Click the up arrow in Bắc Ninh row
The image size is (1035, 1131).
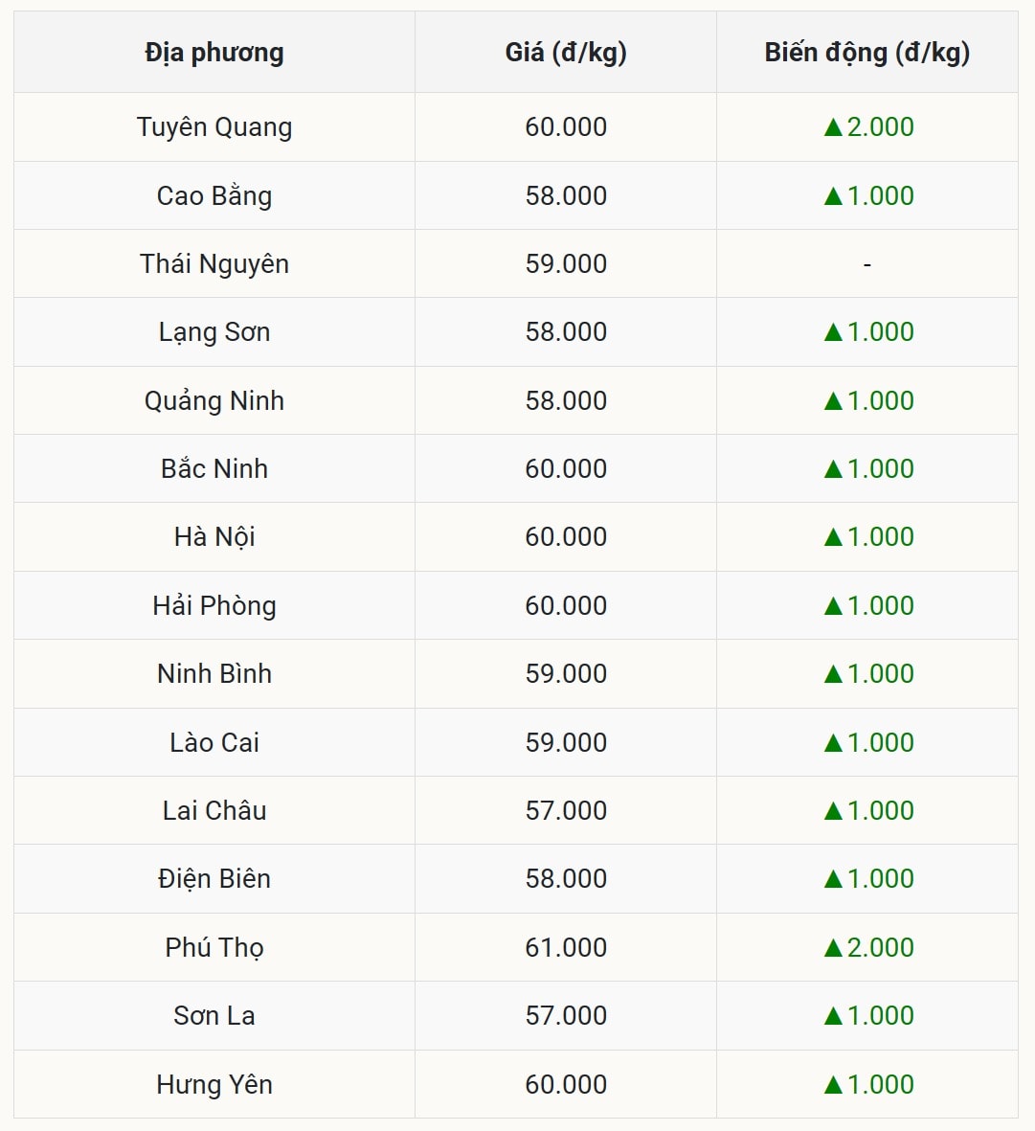(833, 469)
